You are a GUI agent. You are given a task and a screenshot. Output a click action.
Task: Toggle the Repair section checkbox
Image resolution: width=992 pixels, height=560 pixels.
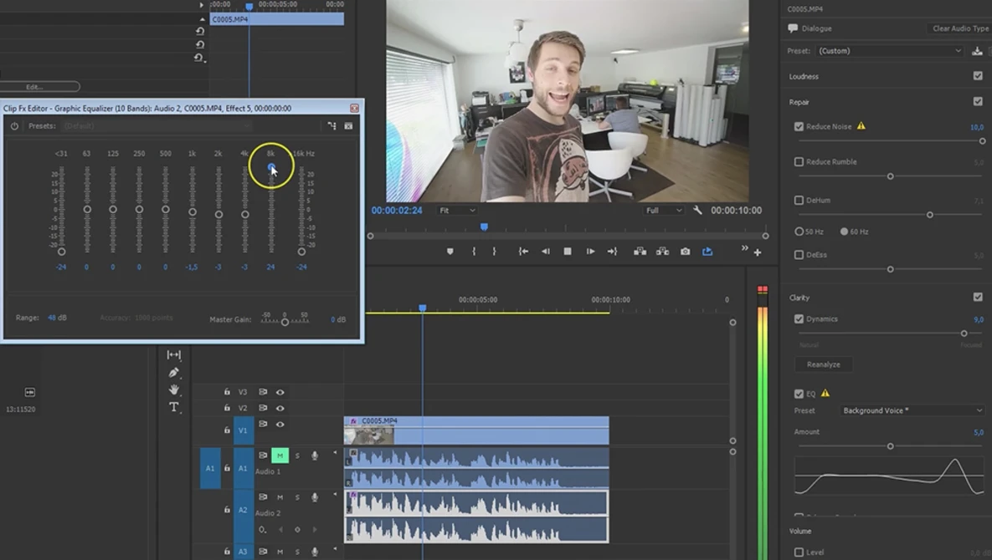[978, 101]
